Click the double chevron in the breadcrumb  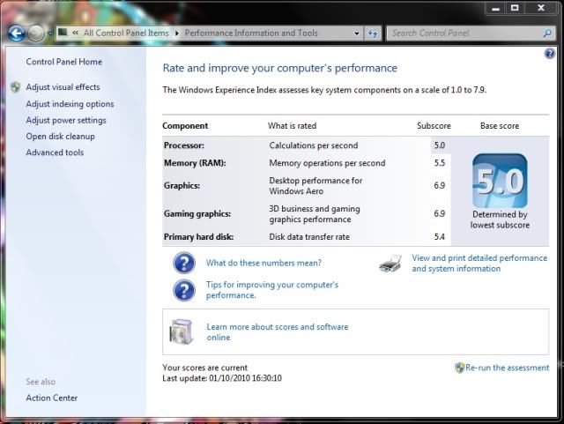pyautogui.click(x=75, y=33)
